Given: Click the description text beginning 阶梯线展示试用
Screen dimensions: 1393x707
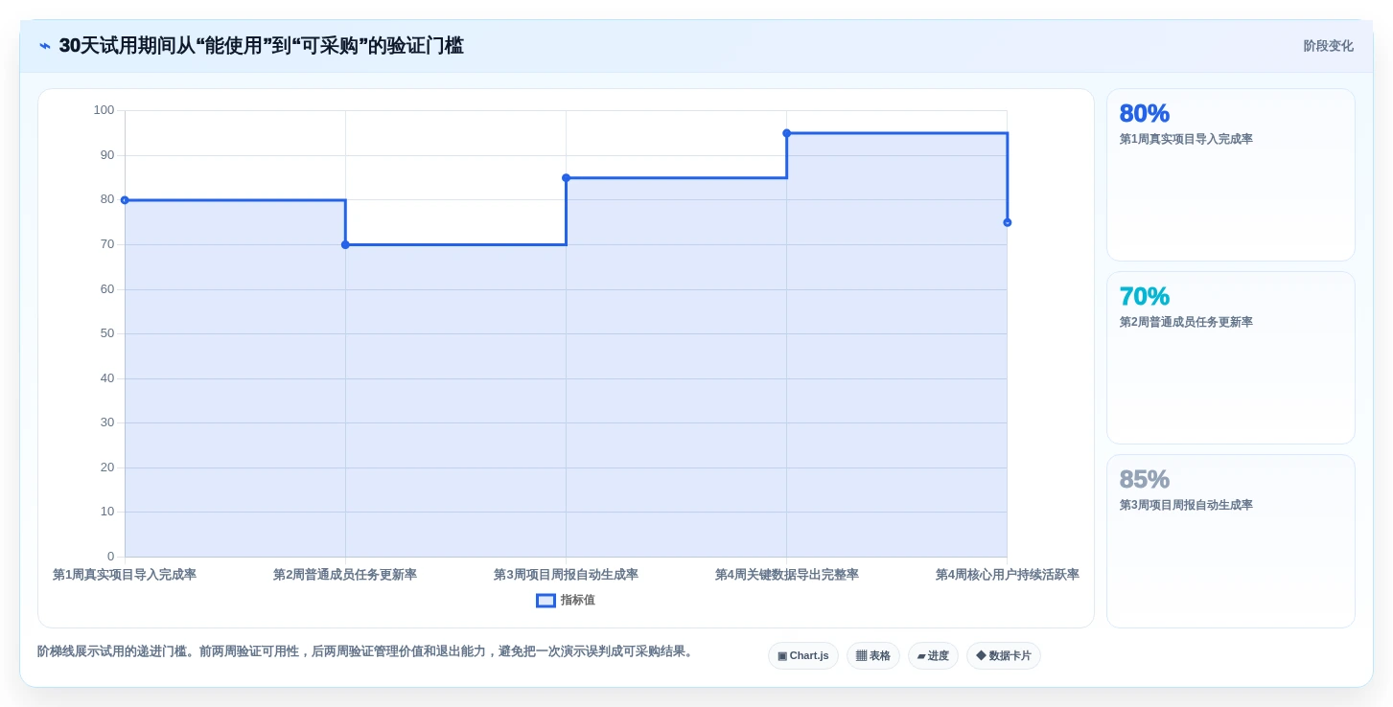Looking at the screenshot, I should click(367, 651).
